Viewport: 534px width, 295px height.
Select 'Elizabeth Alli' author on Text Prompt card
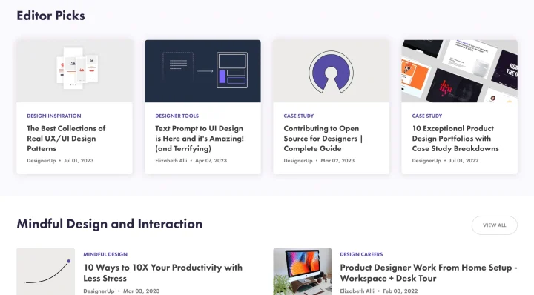click(x=171, y=161)
